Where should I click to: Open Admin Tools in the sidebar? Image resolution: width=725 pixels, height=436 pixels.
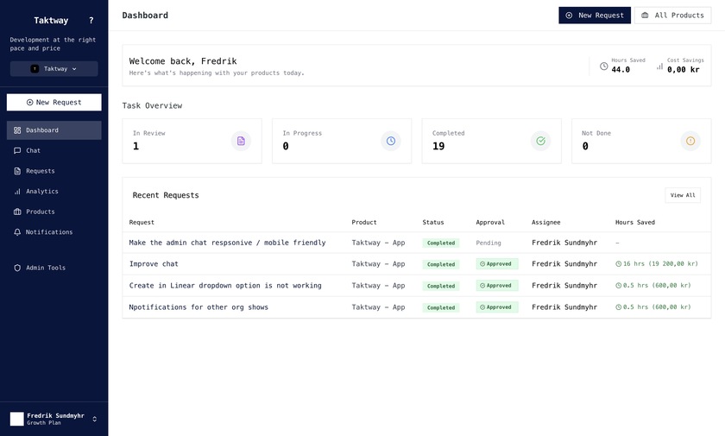click(45, 268)
